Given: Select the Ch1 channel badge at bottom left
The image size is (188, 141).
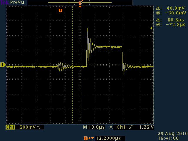Looking at the screenshot, I should coord(10,127).
